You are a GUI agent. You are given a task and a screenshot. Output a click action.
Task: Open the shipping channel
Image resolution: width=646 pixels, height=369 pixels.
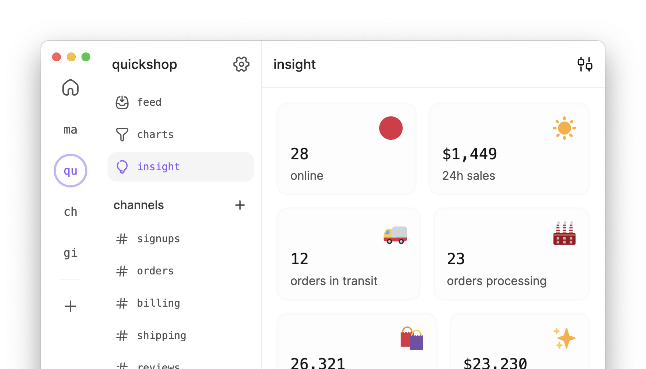tap(161, 335)
